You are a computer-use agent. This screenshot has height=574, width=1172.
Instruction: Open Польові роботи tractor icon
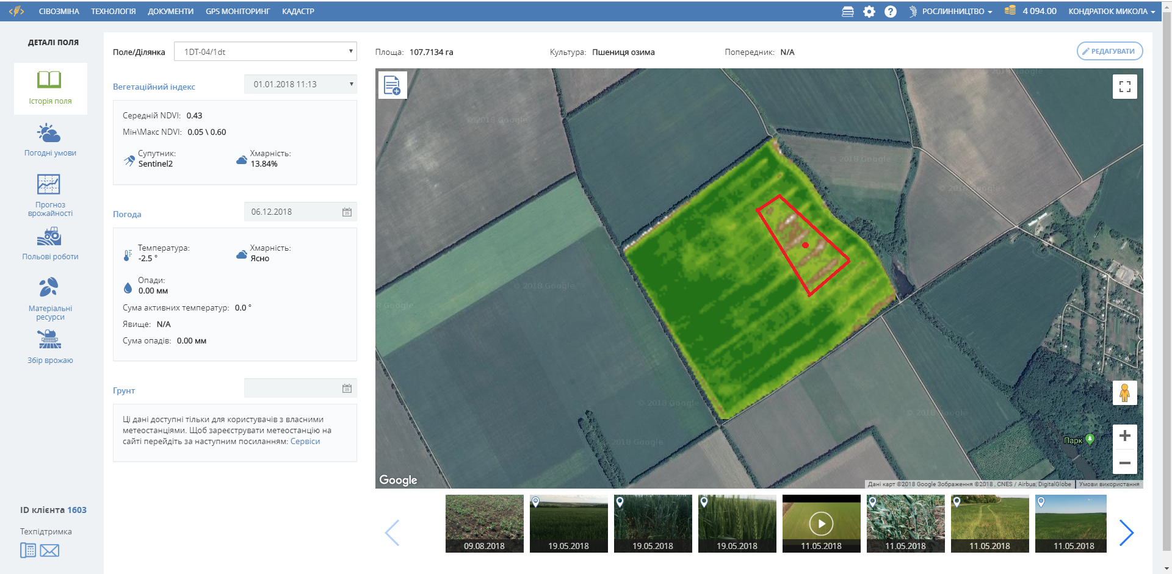(49, 237)
